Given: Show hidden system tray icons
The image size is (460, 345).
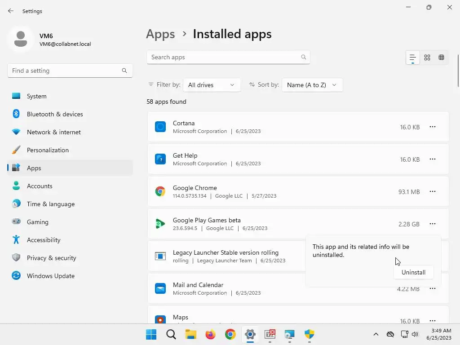Looking at the screenshot, I should (376, 334).
